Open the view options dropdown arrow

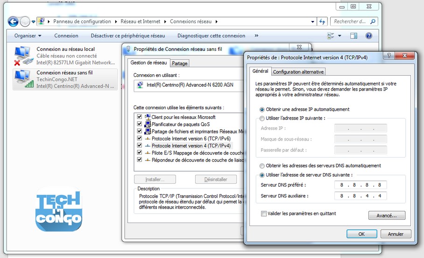tap(339, 35)
